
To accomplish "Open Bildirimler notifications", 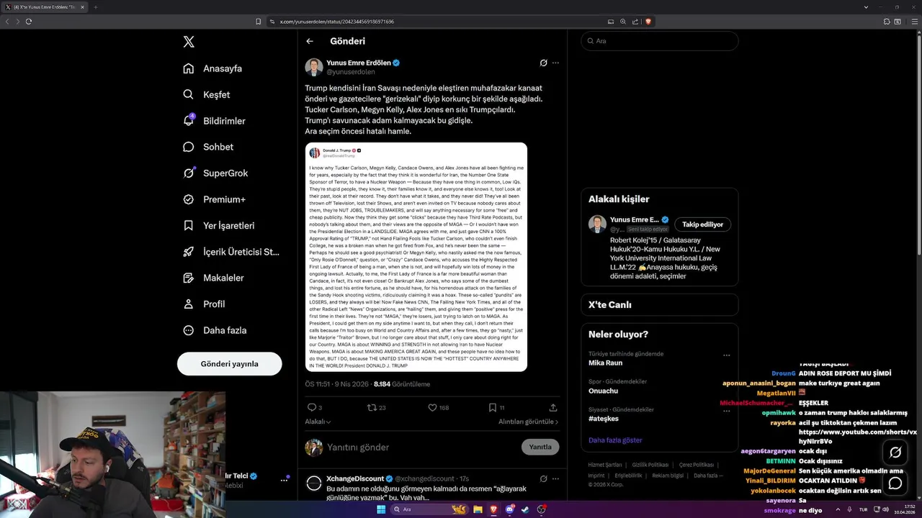I will [x=214, y=121].
